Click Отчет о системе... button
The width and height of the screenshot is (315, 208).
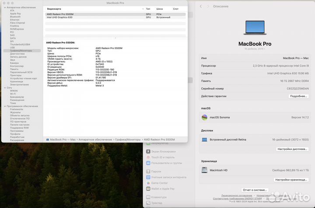point(255,190)
